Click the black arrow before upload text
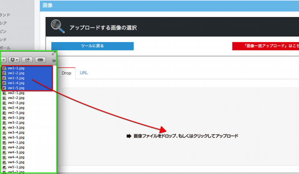This screenshot has height=174, width=299. tap(128, 136)
